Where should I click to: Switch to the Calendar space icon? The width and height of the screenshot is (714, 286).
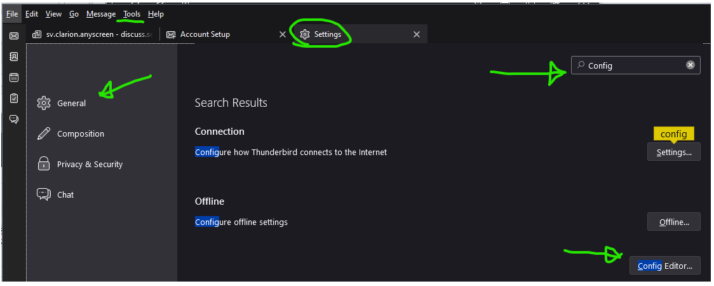13,78
